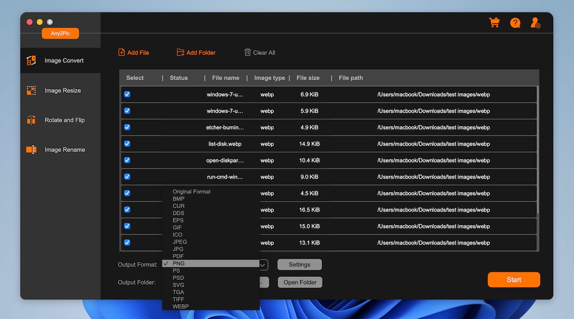Click the Image Convert sidebar icon
The image size is (574, 319).
click(x=31, y=60)
